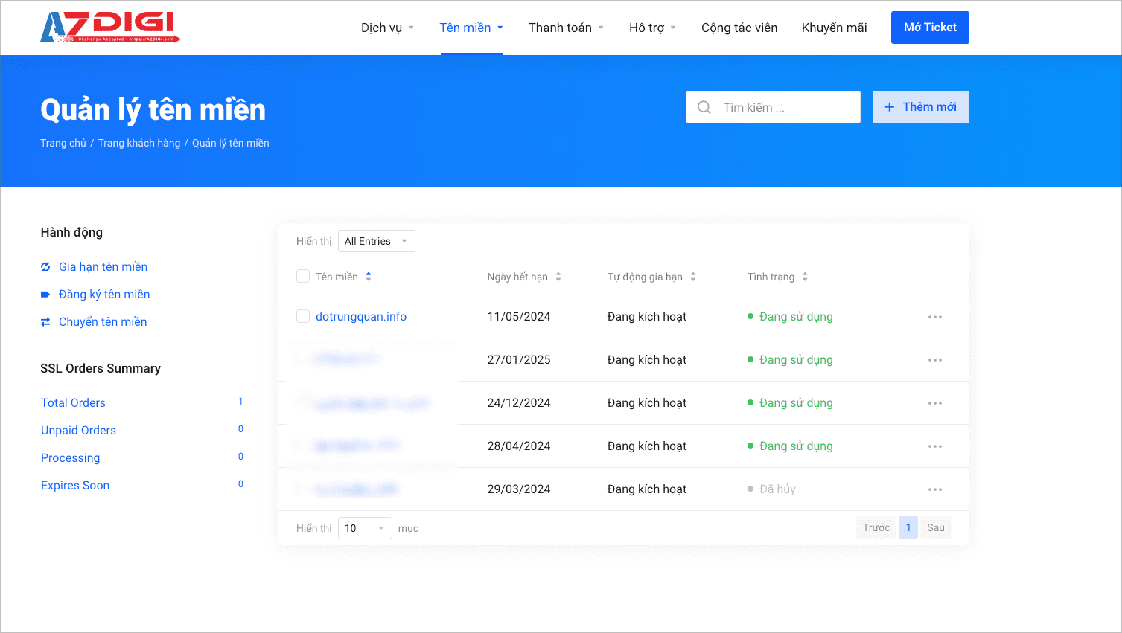Open the All Entries filter dropdown
The height and width of the screenshot is (633, 1122).
pos(376,241)
